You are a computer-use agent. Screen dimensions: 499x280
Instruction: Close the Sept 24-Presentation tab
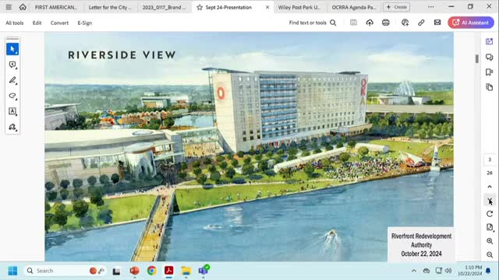pos(267,7)
